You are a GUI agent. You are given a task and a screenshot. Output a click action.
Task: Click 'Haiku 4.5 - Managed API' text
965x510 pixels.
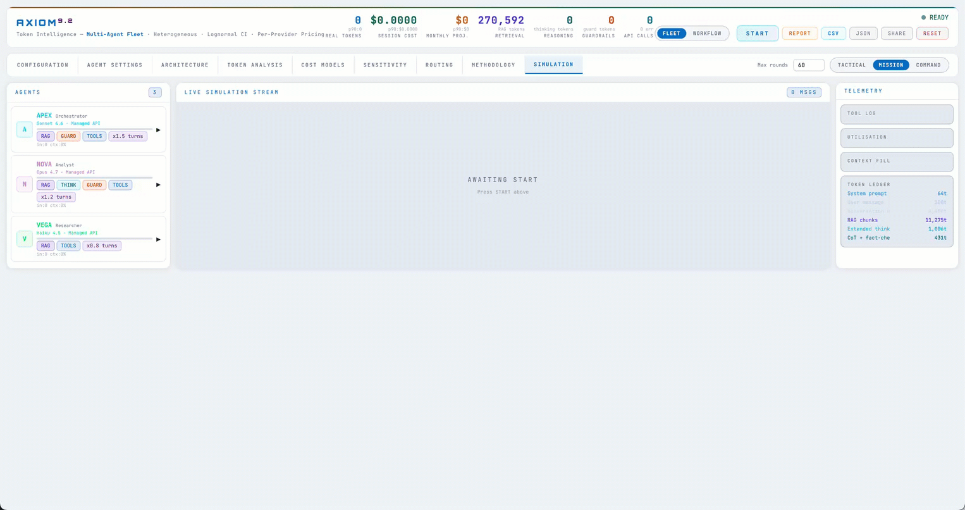67,233
